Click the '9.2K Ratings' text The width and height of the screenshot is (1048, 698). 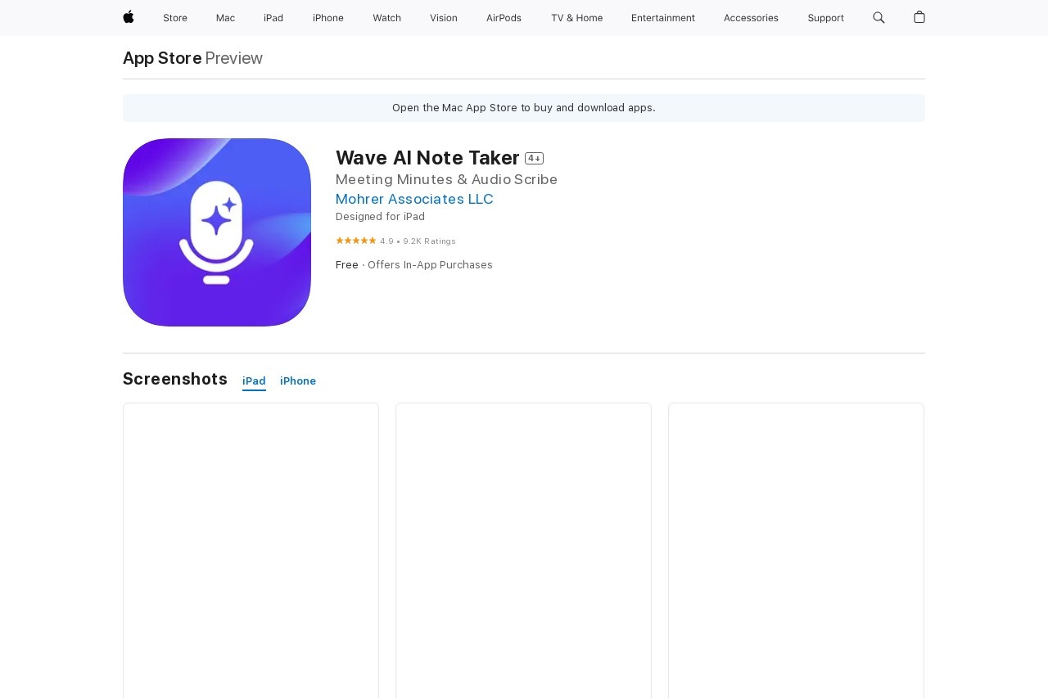coord(429,241)
